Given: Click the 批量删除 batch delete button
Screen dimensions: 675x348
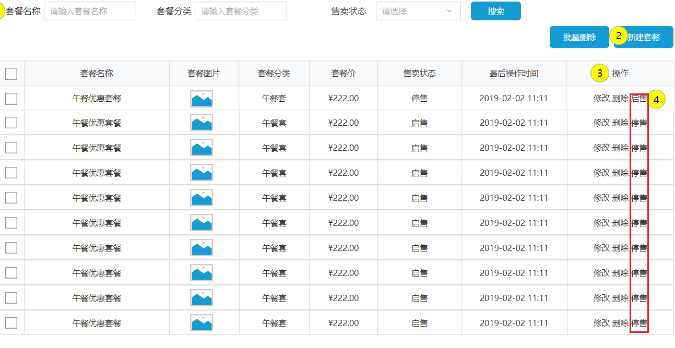Looking at the screenshot, I should [x=579, y=37].
